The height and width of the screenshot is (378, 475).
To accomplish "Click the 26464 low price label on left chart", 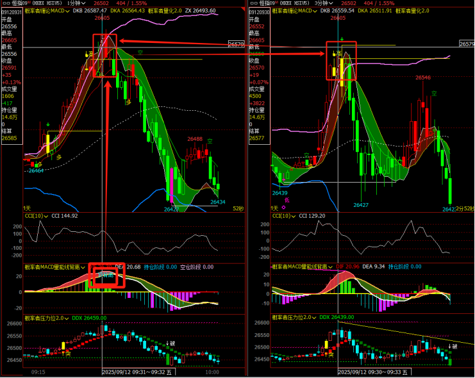I will click(36, 171).
